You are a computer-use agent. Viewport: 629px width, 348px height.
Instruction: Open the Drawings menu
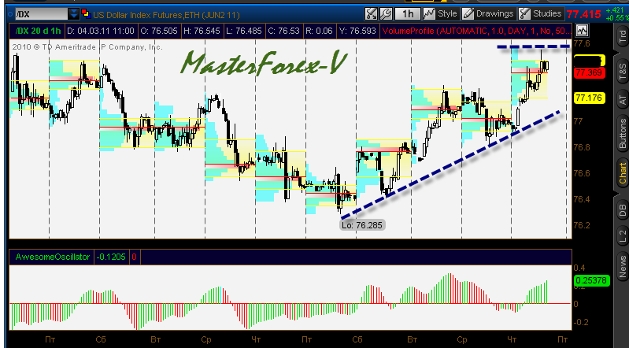coord(494,13)
